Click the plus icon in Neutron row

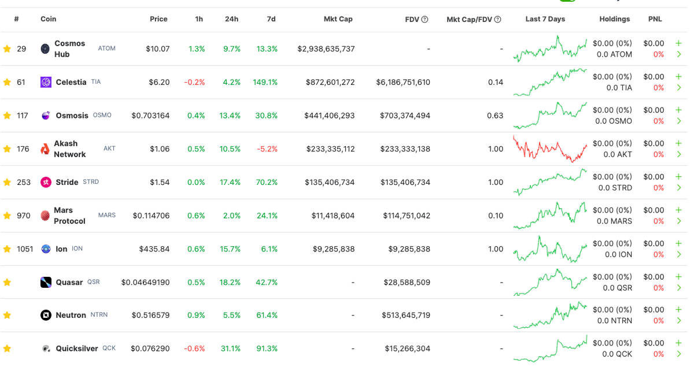pyautogui.click(x=678, y=310)
